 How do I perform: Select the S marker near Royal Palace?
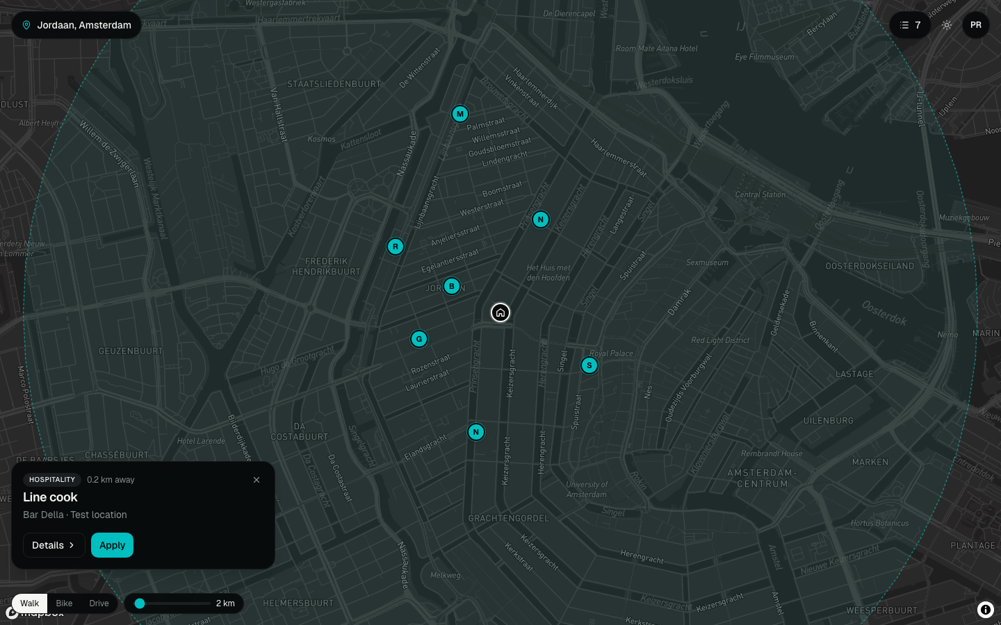(x=589, y=365)
